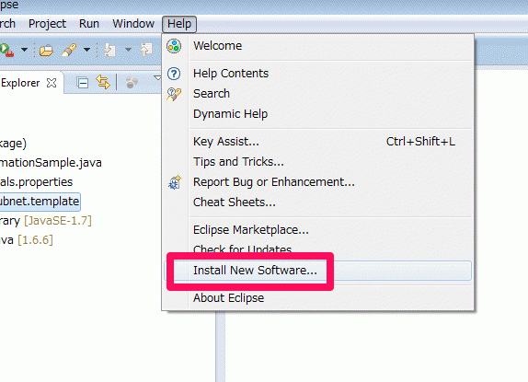528x382 pixels.
Task: Click the pen toolbar icon
Action: click(69, 51)
